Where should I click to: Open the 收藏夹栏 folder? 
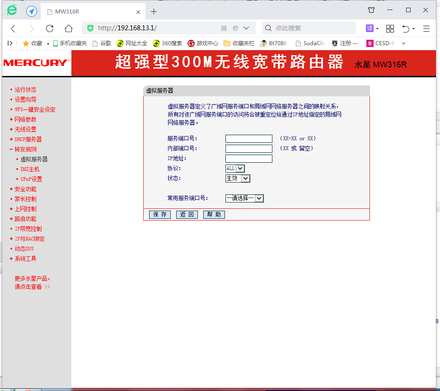pyautogui.click(x=239, y=43)
